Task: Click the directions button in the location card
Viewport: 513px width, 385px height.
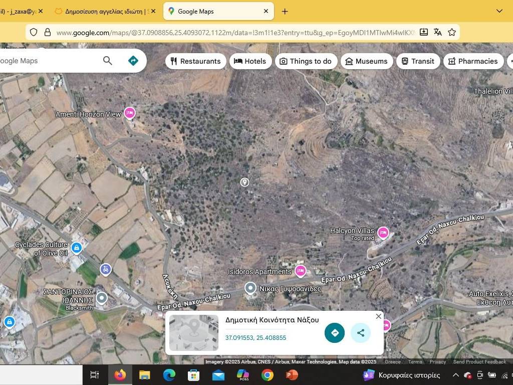Action: tap(335, 333)
